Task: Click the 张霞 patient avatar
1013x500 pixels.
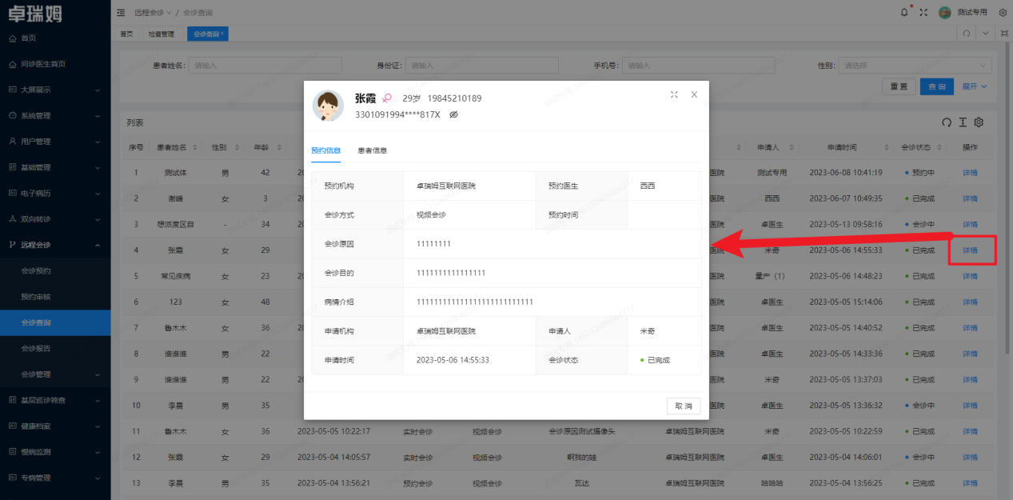Action: tap(329, 106)
